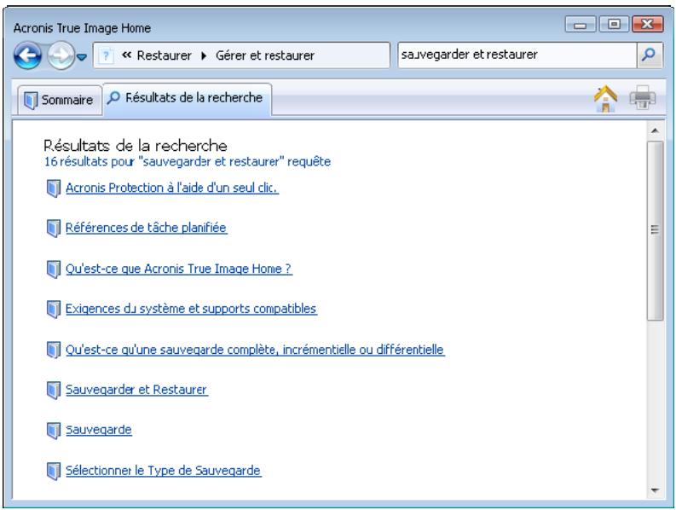Screen dimensions: 676x510
Task: Open Exigences du système et supports compatibles
Action: (191, 309)
